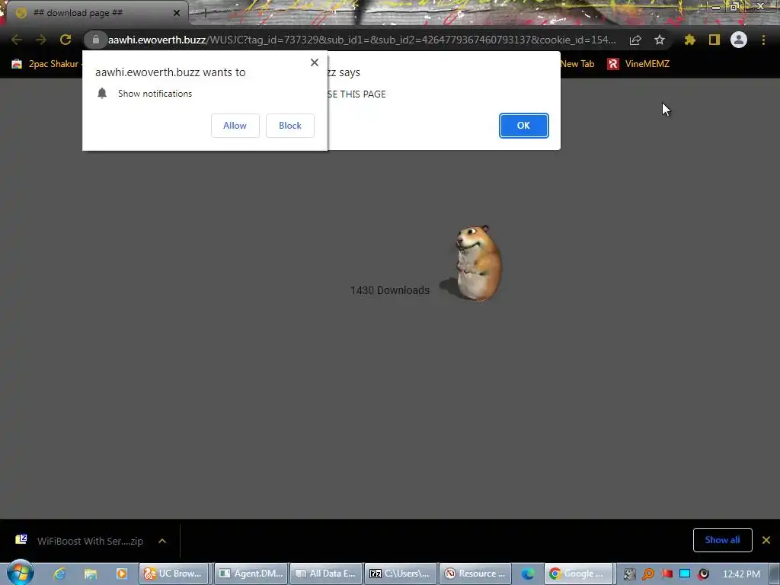Switch to Agent.DM taskbar window

coord(251,574)
